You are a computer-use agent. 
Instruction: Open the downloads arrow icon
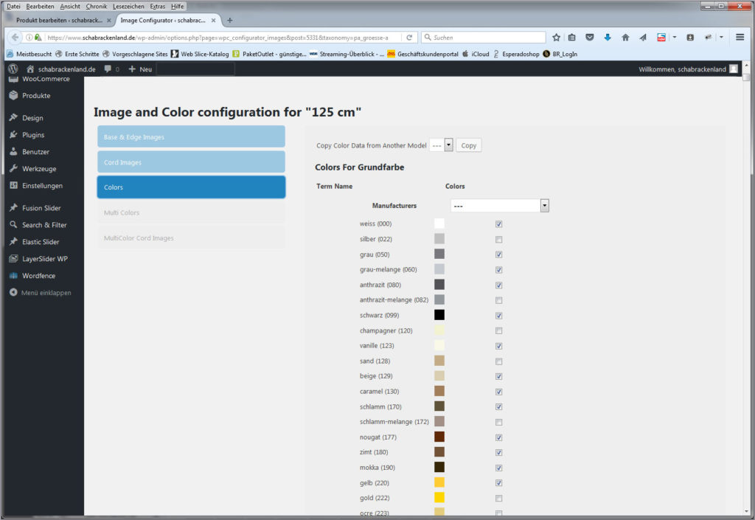coord(608,38)
